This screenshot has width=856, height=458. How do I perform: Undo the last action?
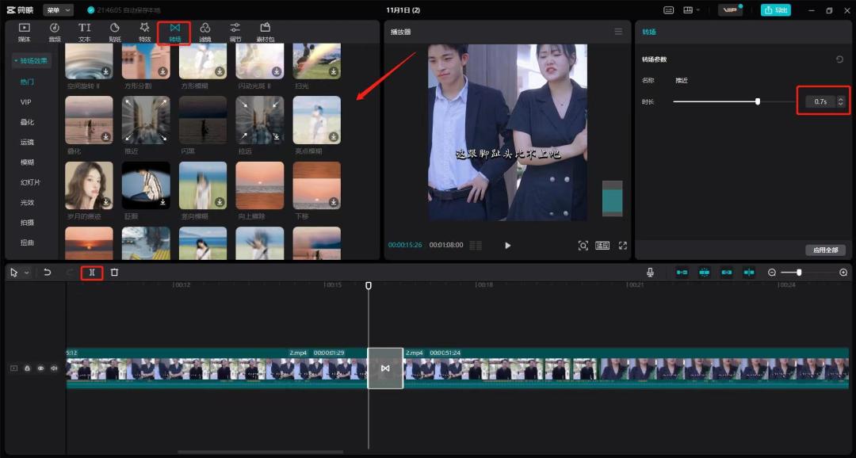(x=48, y=273)
